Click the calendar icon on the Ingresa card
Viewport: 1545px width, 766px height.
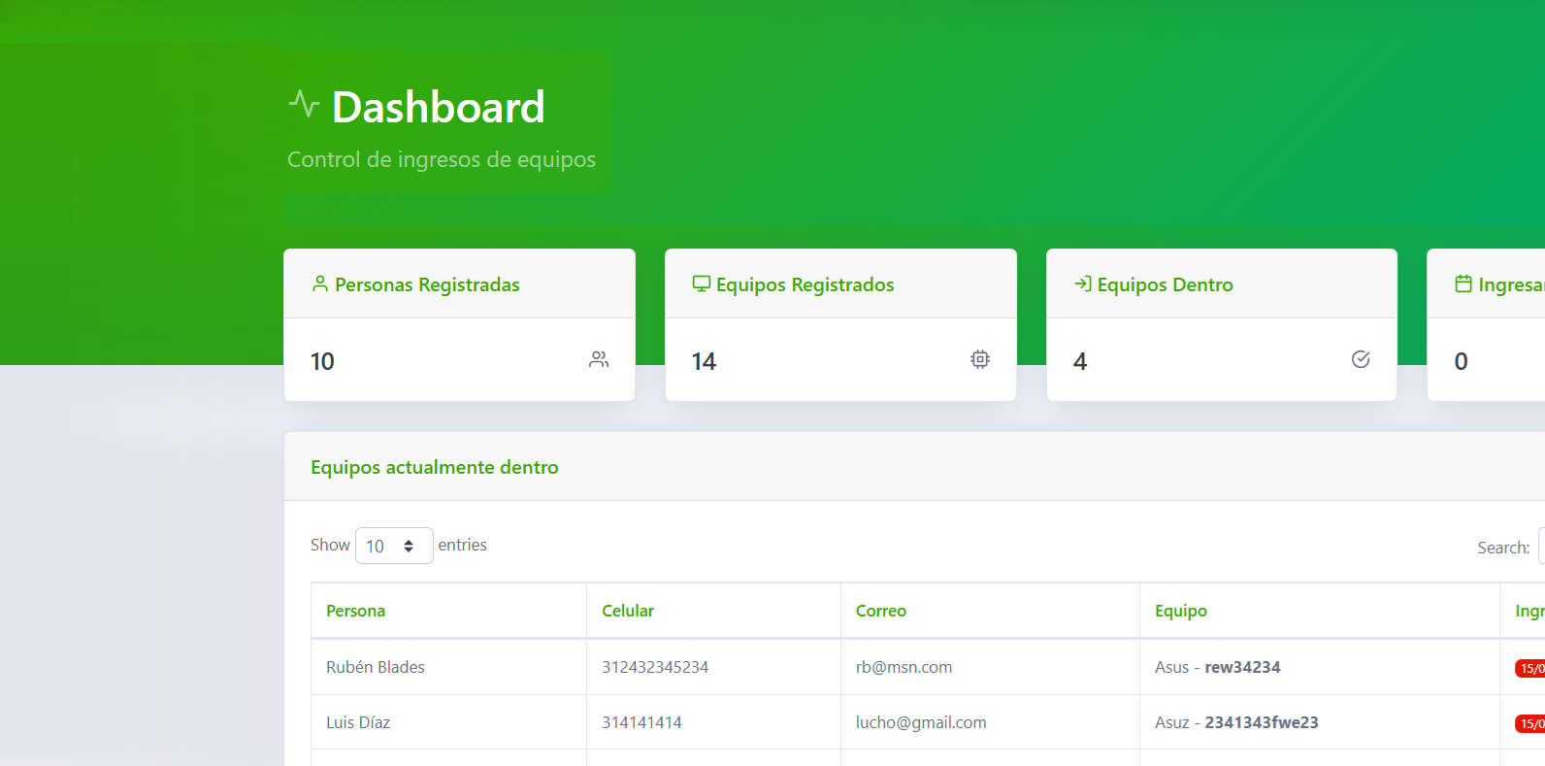(1463, 283)
